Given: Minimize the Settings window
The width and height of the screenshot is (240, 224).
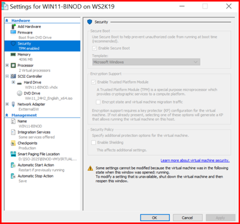Looking at the screenshot, I should pos(182,6).
